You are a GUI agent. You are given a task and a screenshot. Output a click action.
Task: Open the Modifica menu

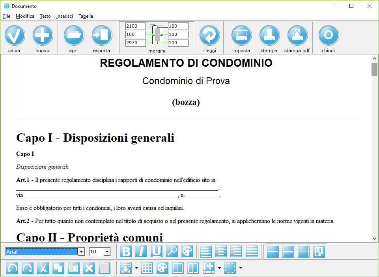coord(25,16)
